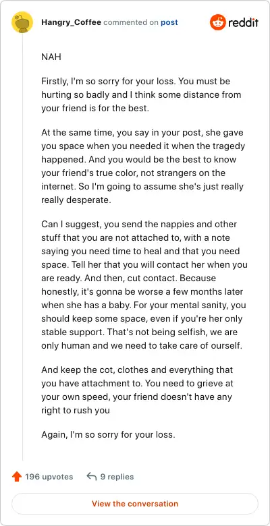The width and height of the screenshot is (270, 526).
Task: Select the "196 upvotes" count text
Action: pos(49,477)
